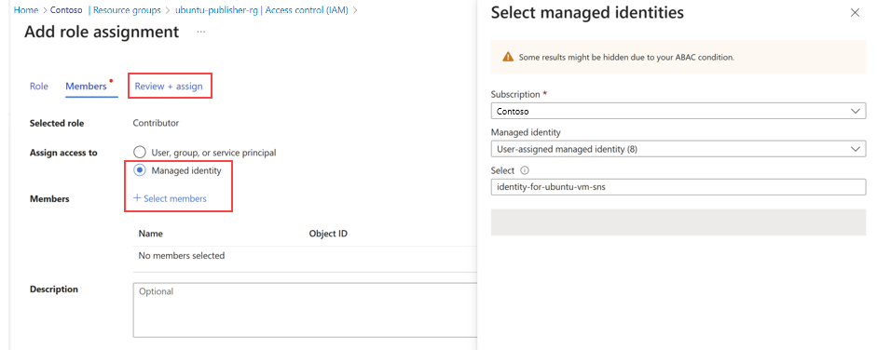
Task: Go to Resource groups breadcrumb
Action: coord(127,10)
